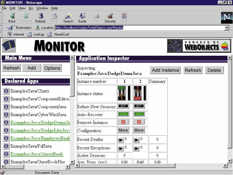Click the page location proxy icon
Screen dimensions: 233x175
37,27
